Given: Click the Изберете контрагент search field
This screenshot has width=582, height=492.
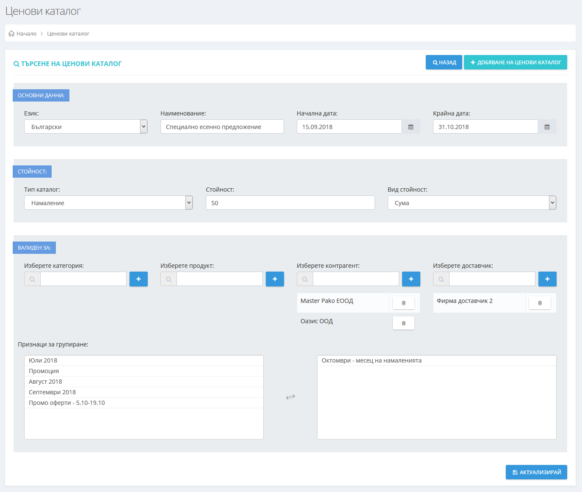Looking at the screenshot, I should (356, 279).
